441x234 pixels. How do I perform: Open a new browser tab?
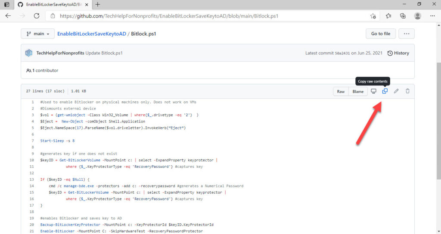(x=98, y=4)
